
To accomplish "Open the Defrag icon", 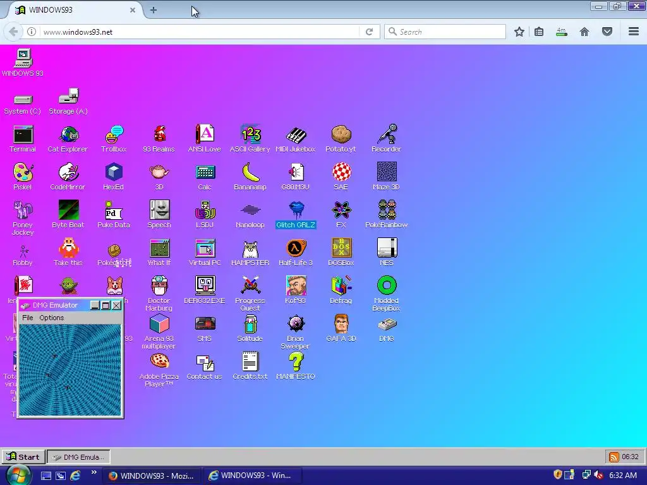I will point(341,290).
